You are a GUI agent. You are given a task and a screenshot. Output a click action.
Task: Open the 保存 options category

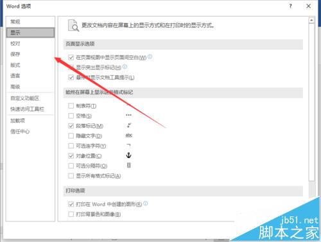click(30, 54)
